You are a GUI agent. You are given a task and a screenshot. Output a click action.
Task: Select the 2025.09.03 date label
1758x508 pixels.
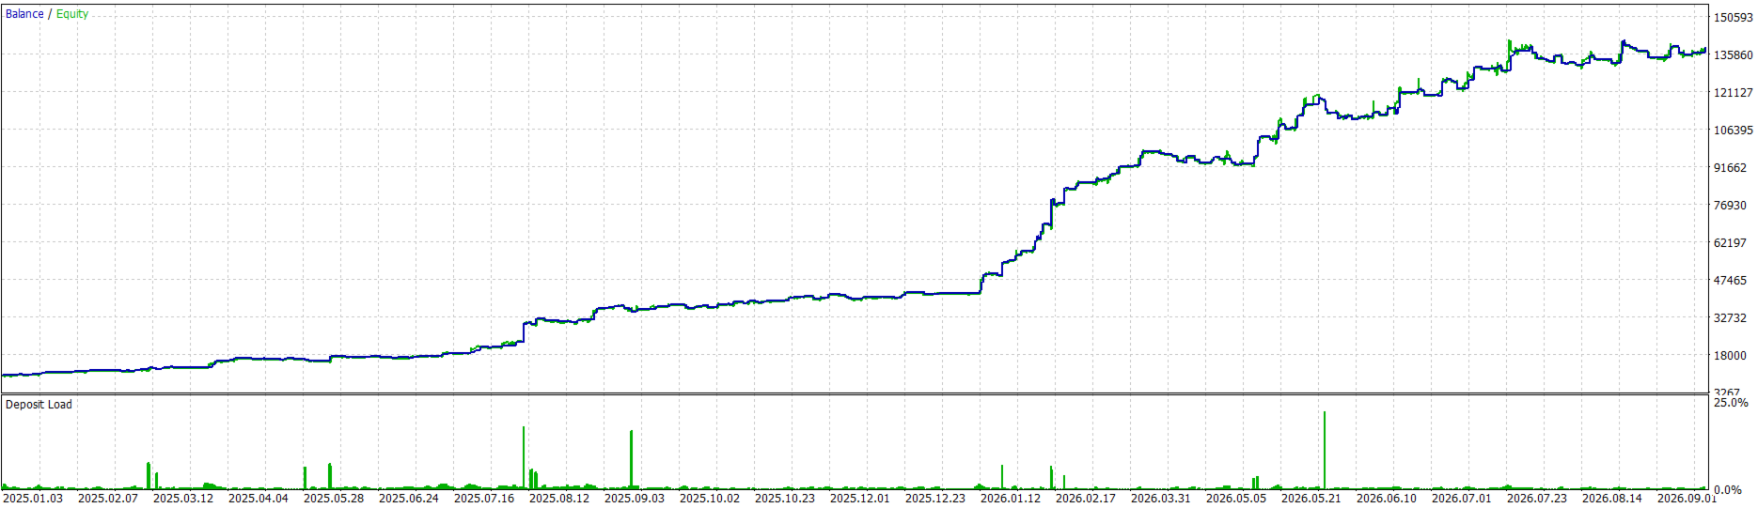coord(635,499)
